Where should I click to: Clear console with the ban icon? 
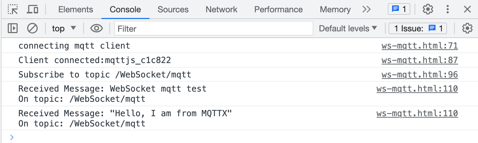pos(32,28)
